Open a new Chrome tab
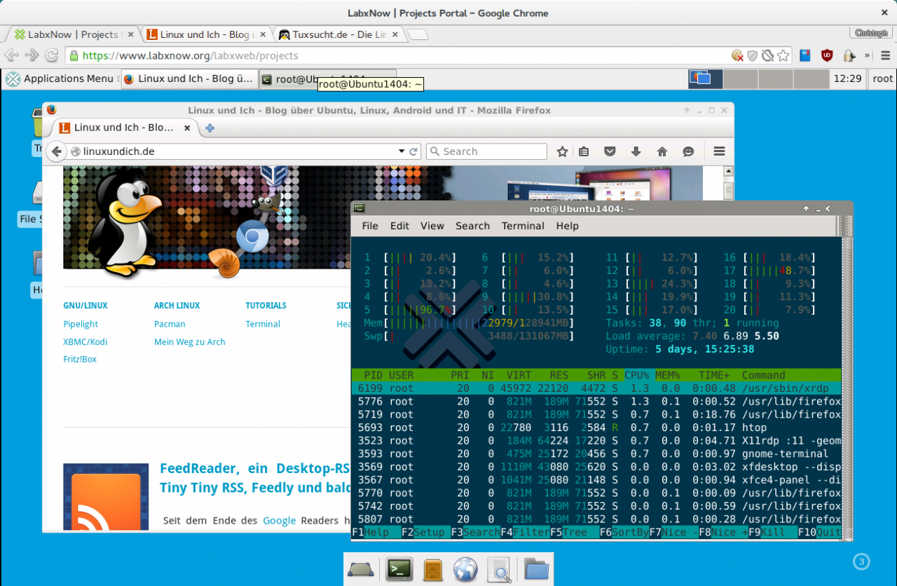The height and width of the screenshot is (586, 897). 418,34
